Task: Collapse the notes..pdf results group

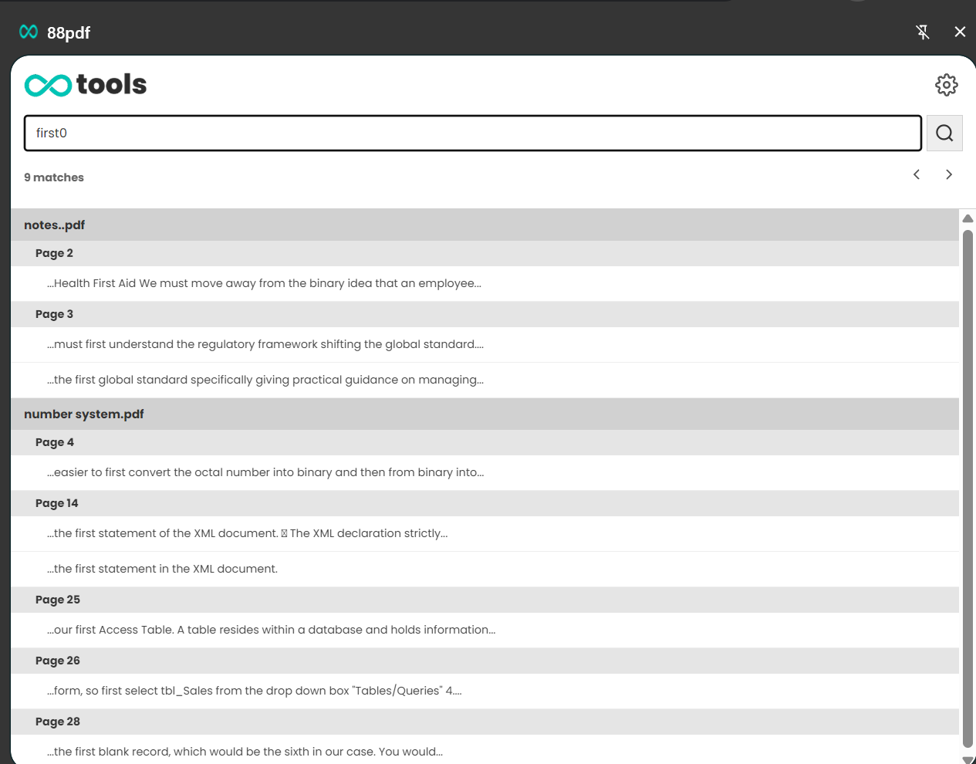Action: click(x=54, y=225)
